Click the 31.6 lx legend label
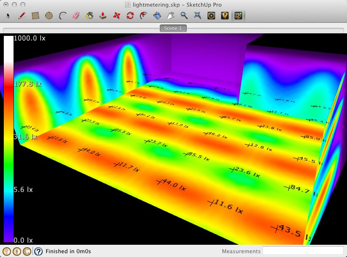 [25, 137]
